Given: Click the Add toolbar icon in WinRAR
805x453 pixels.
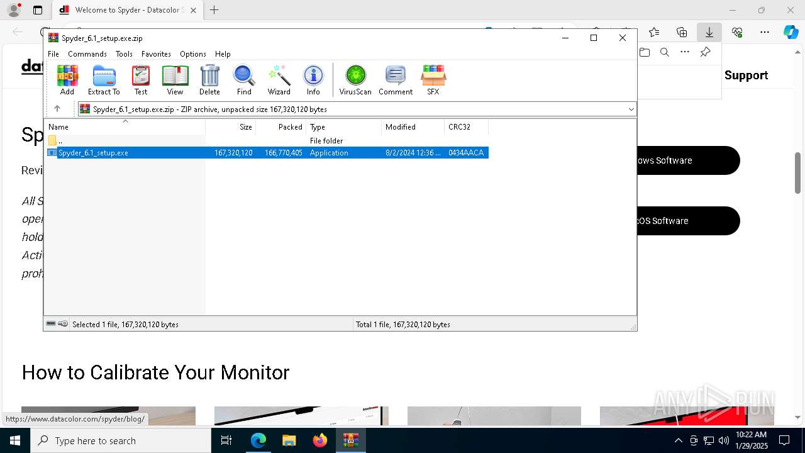Looking at the screenshot, I should [x=67, y=80].
